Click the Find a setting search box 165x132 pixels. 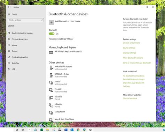click(26, 20)
